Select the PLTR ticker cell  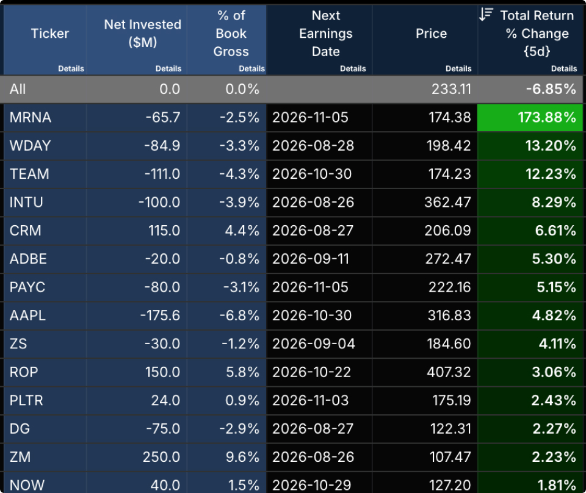coord(45,400)
